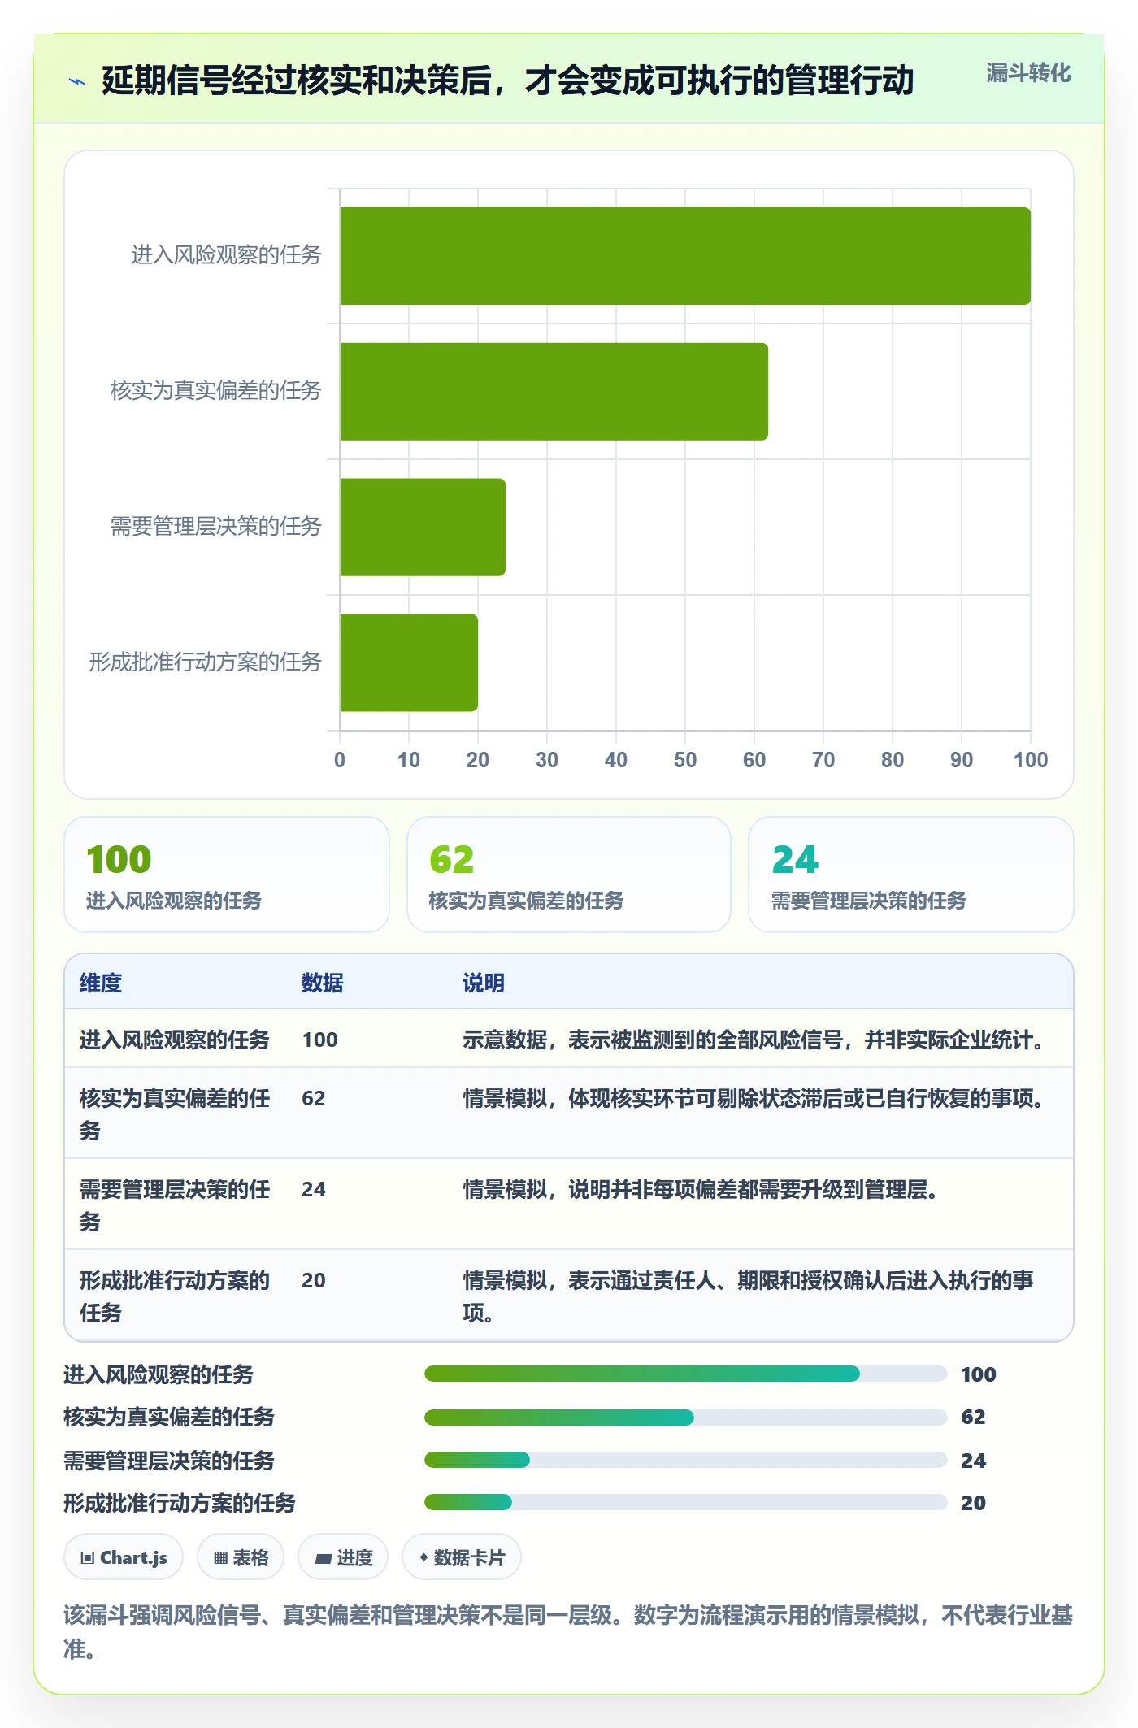
Task: Click the progress label 形成批准行动方案的任务
Action: (x=180, y=1503)
